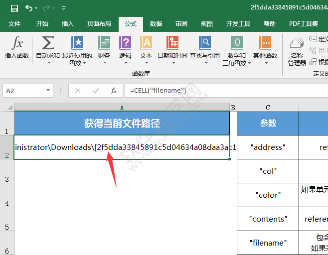Expand the 查找与引用 dropdown arrow
328x255 pixels.
(206, 63)
